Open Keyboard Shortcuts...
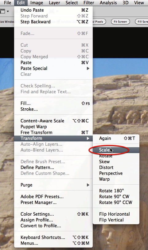Viewport: 148px width, 250px height. 53,237
